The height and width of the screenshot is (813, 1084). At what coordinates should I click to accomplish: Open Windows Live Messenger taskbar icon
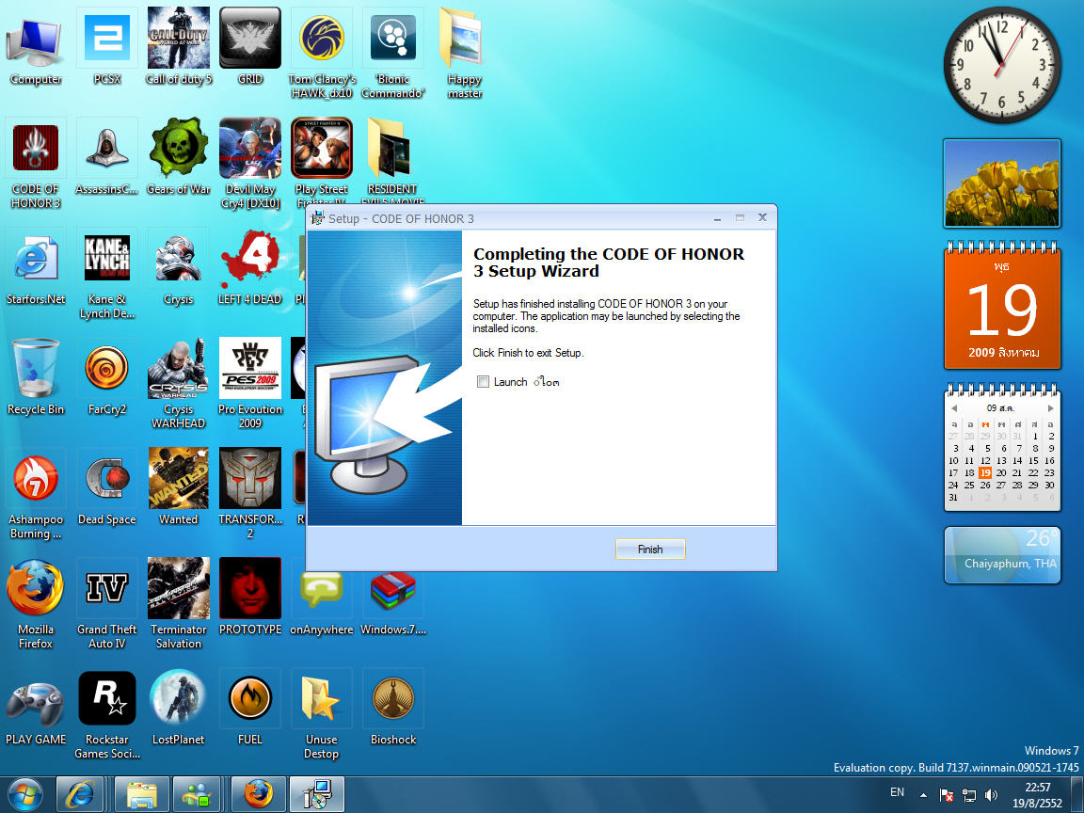coord(197,795)
